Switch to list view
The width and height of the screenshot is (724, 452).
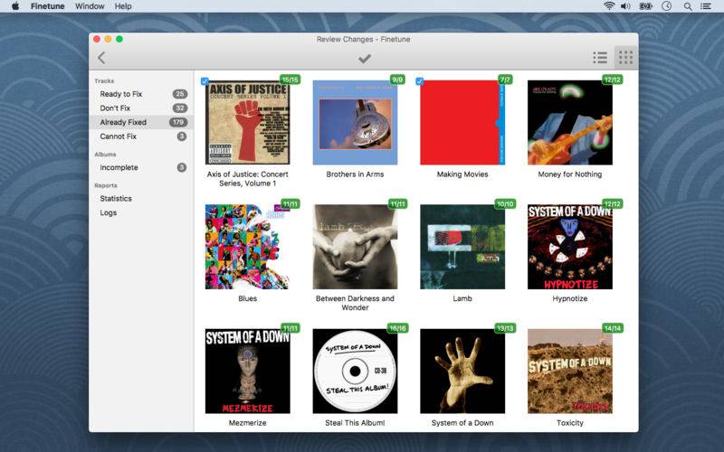point(600,58)
